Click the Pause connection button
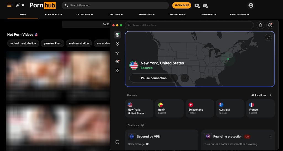The width and height of the screenshot is (283, 151). [x=154, y=78]
